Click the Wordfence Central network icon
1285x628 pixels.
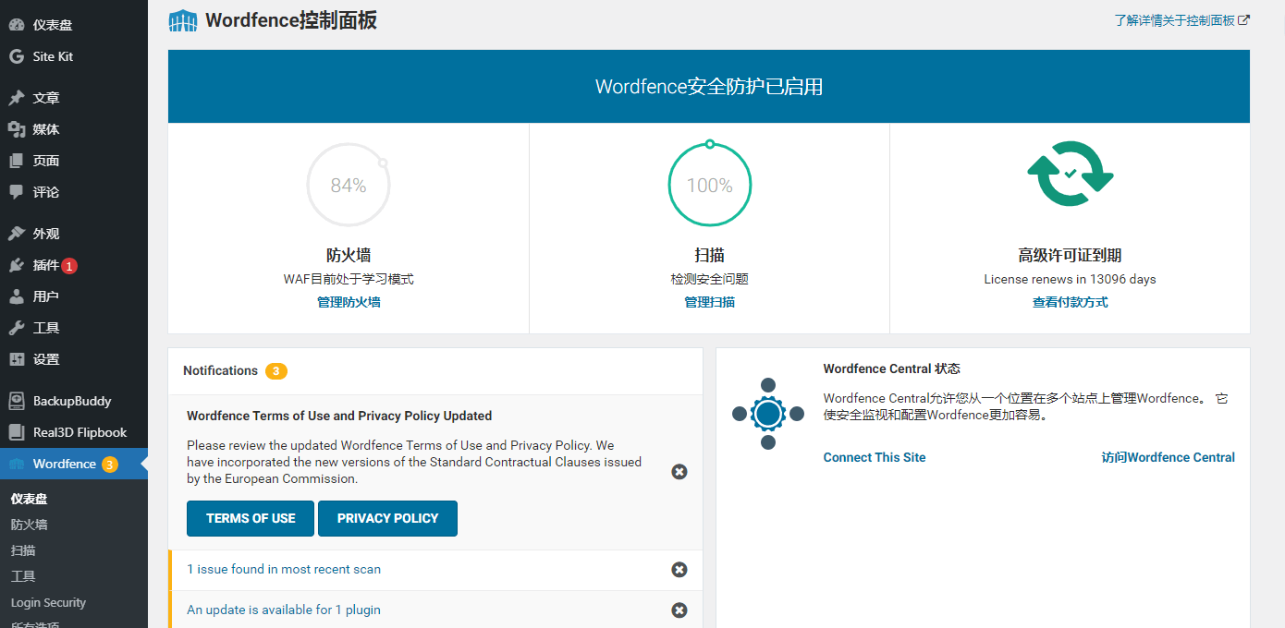pyautogui.click(x=767, y=415)
